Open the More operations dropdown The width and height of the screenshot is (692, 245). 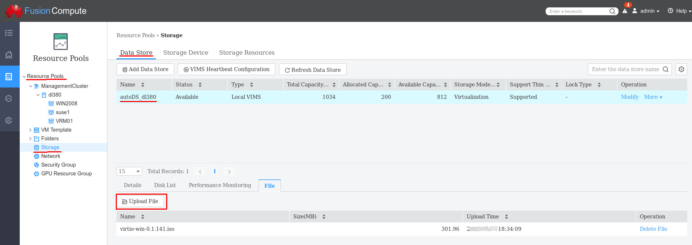pyautogui.click(x=653, y=97)
